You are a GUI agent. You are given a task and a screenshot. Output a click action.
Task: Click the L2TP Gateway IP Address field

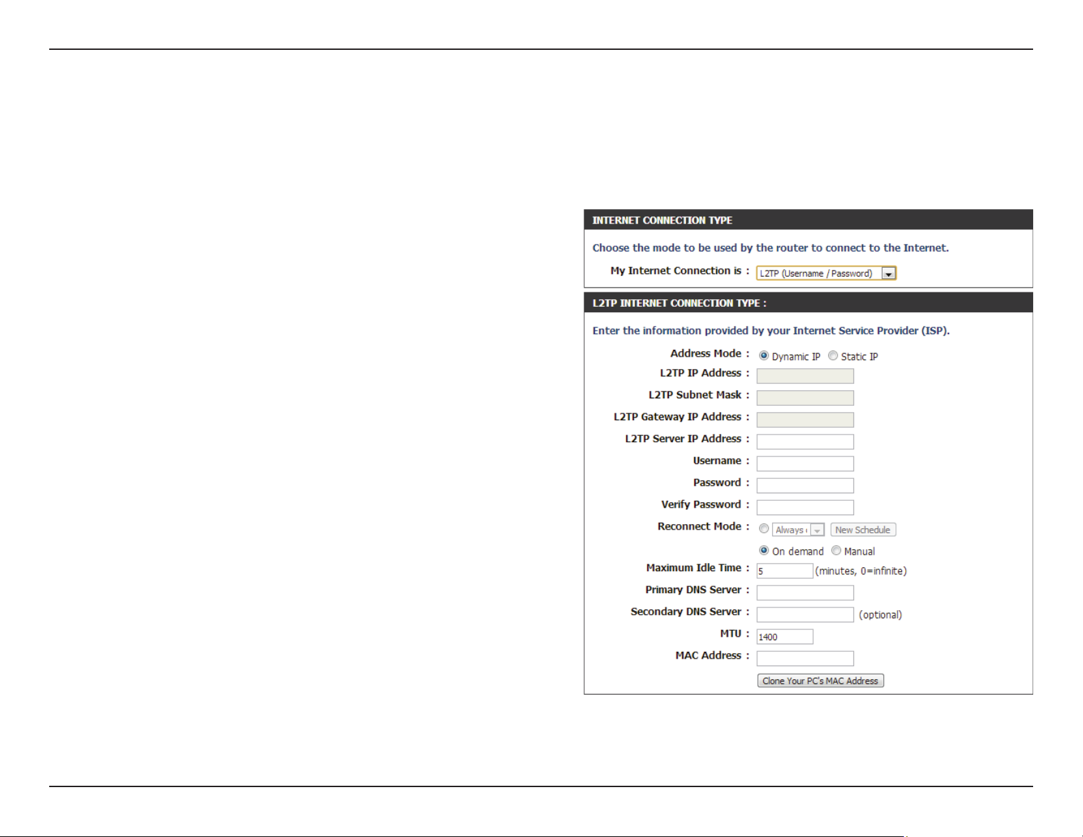pyautogui.click(x=805, y=420)
